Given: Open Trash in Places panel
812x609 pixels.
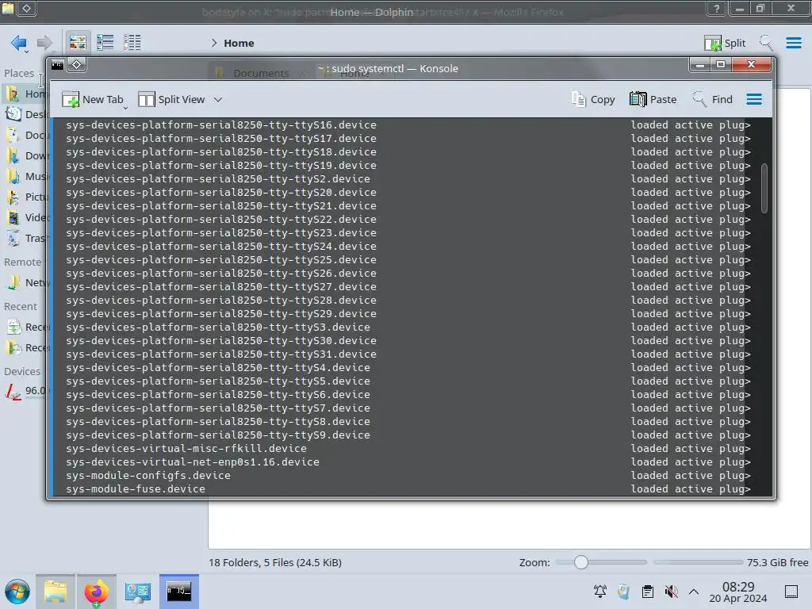Looking at the screenshot, I should (x=26, y=238).
